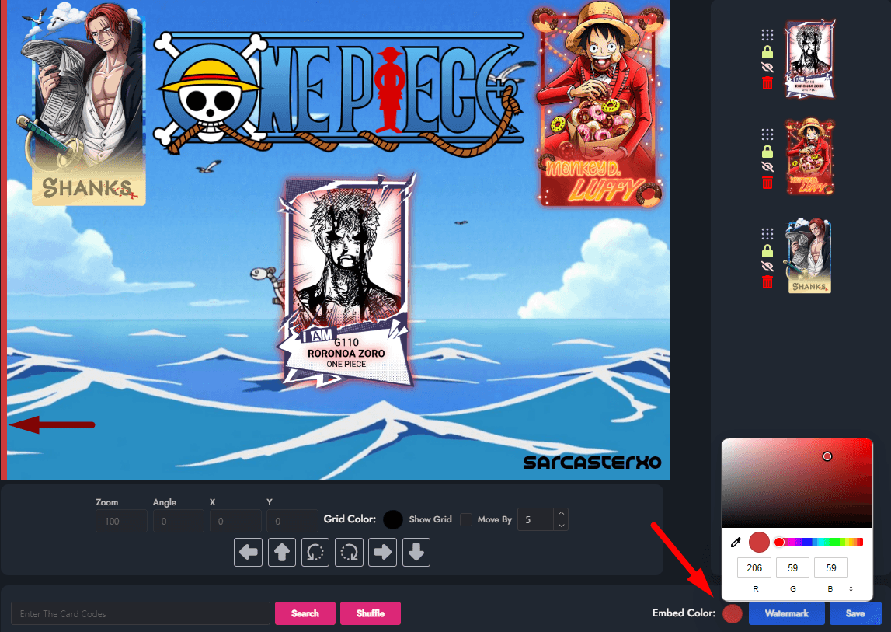Viewport: 891px width, 632px height.
Task: Enable the Show Grid checkbox
Action: click(466, 519)
